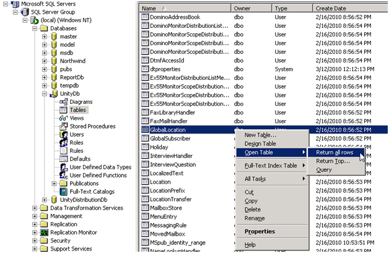The height and width of the screenshot is (253, 389).
Task: Click User Defined Data Types icon
Action: point(64,167)
